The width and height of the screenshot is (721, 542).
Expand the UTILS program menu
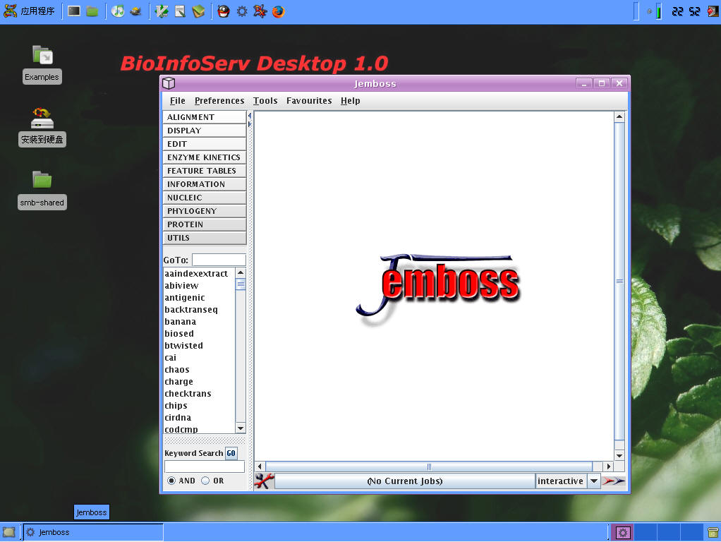205,237
